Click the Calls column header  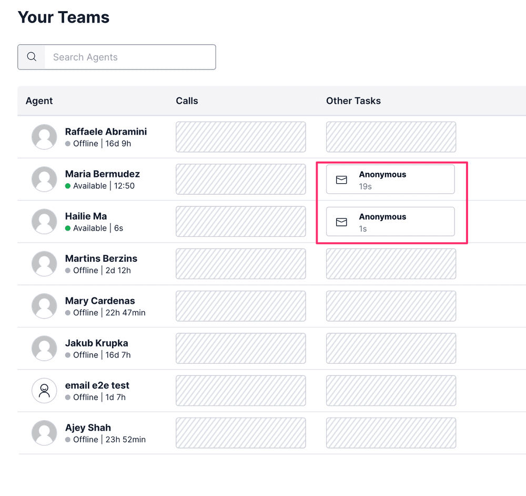coord(187,101)
